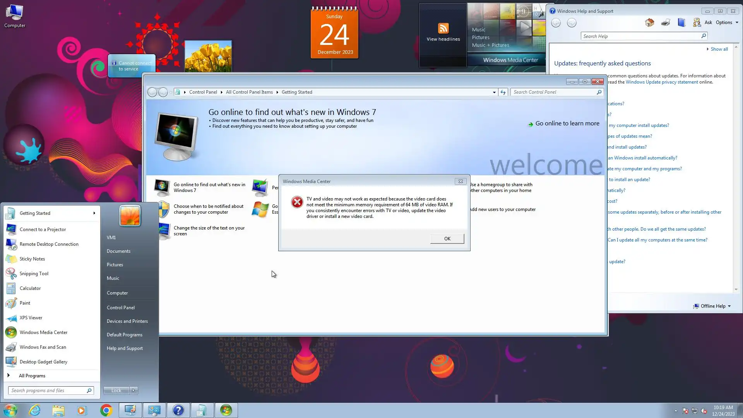Click Internet Explorer taskbar icon
The height and width of the screenshot is (418, 743).
(x=35, y=410)
